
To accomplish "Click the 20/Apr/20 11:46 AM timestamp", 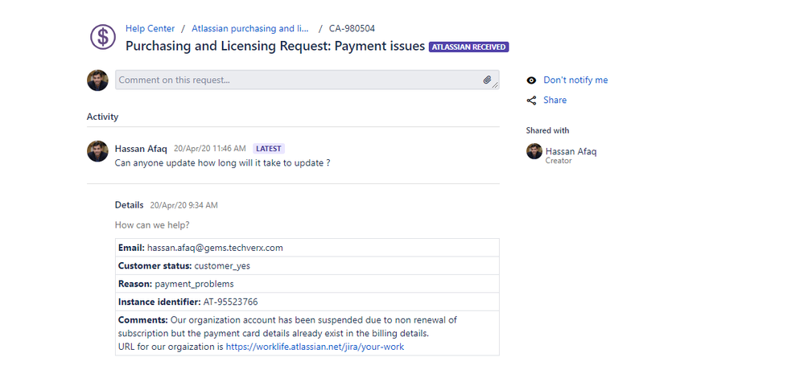I will (x=210, y=149).
